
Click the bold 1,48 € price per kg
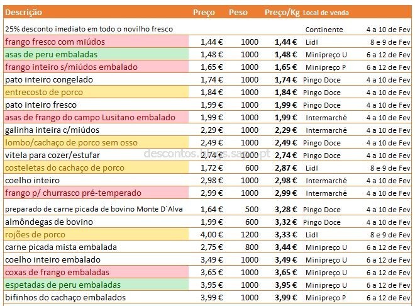[x=285, y=55]
